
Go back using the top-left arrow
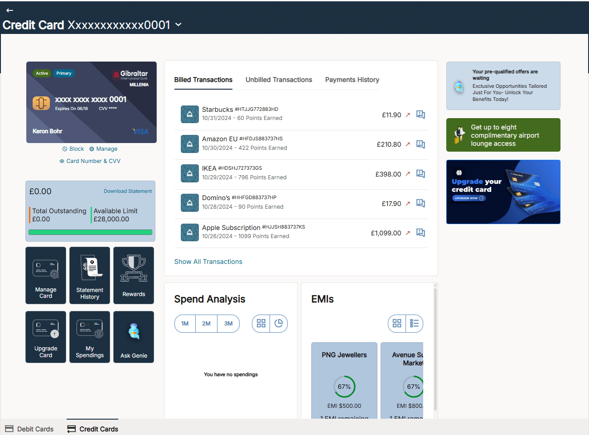click(x=10, y=10)
